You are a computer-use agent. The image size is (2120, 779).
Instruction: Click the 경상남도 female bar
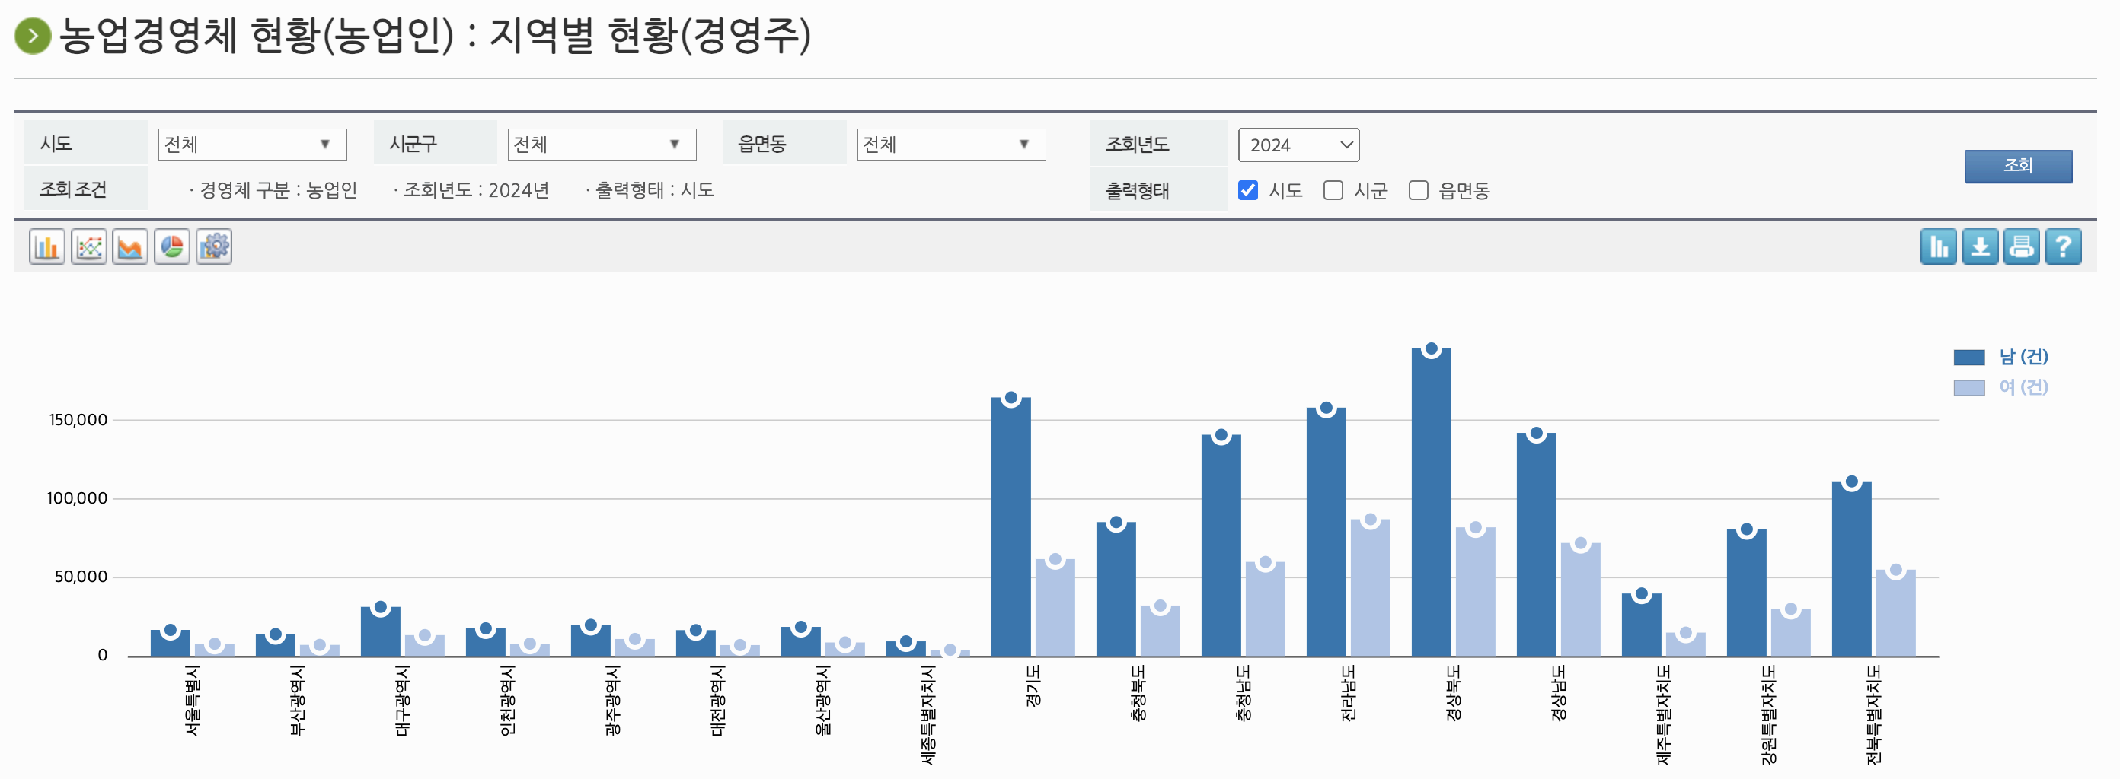(x=1580, y=599)
